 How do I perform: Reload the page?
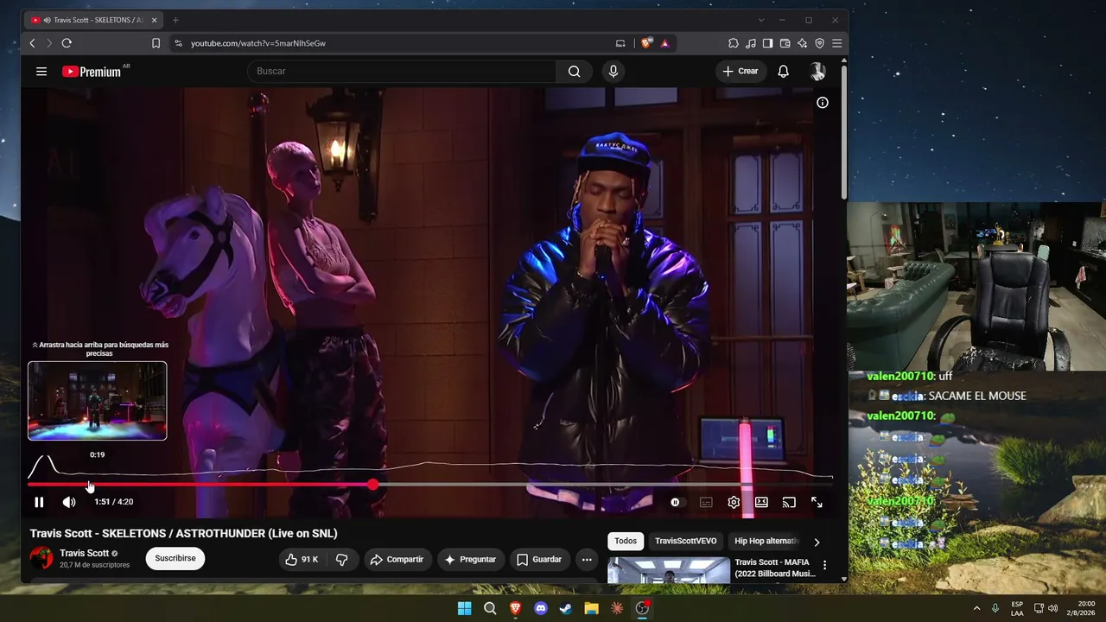(x=67, y=43)
